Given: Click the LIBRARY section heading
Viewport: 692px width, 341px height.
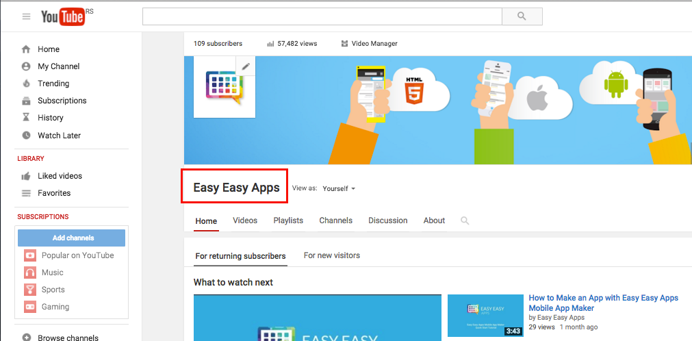Looking at the screenshot, I should [x=31, y=159].
